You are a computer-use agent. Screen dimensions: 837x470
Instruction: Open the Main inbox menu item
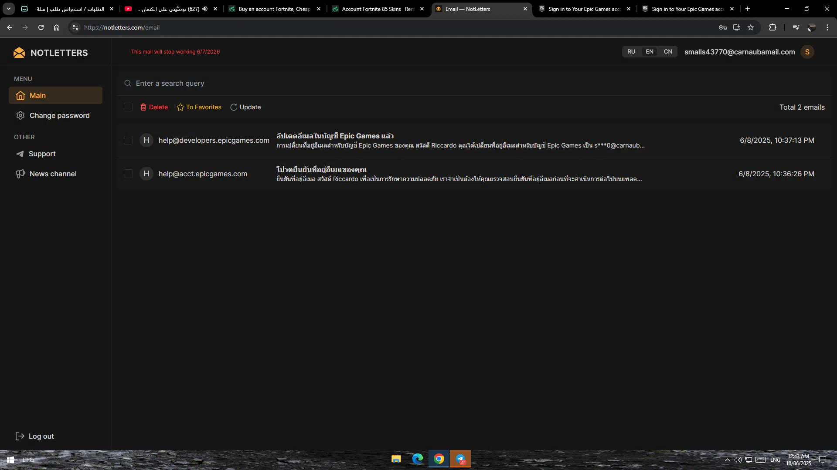(55, 95)
